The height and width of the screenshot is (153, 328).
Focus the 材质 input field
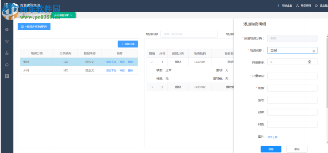tap(292, 124)
